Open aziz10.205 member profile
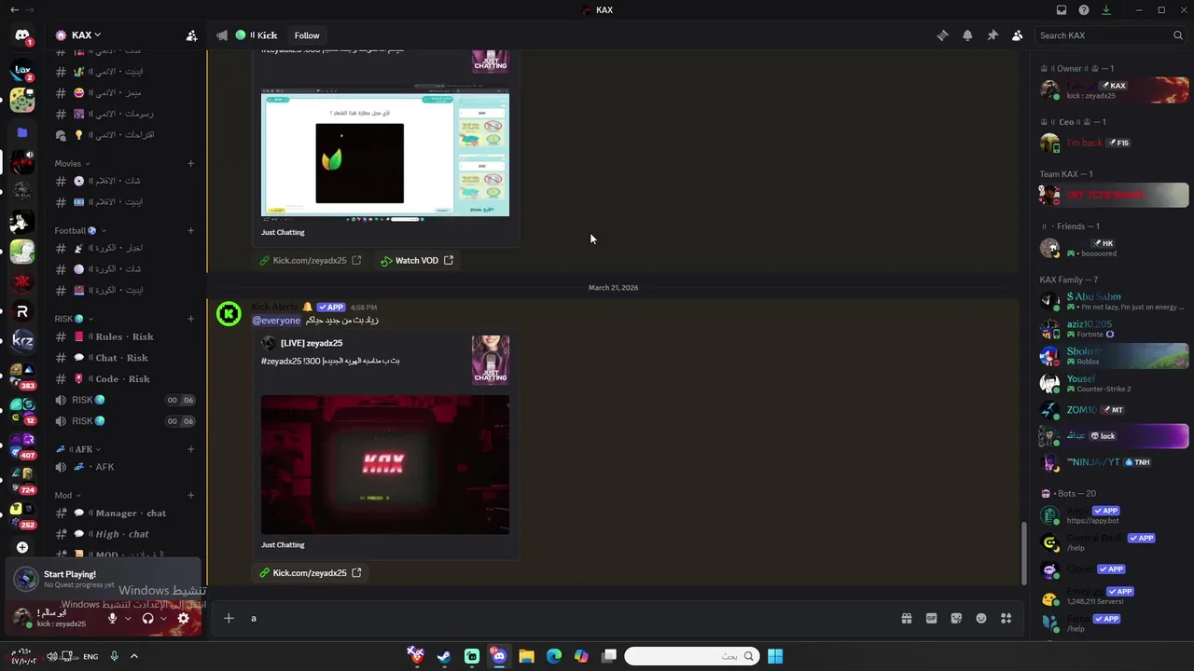Viewport: 1194px width, 671px height. click(x=1114, y=329)
